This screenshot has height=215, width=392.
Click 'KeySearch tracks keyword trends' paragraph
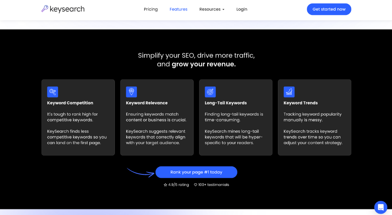point(313,137)
